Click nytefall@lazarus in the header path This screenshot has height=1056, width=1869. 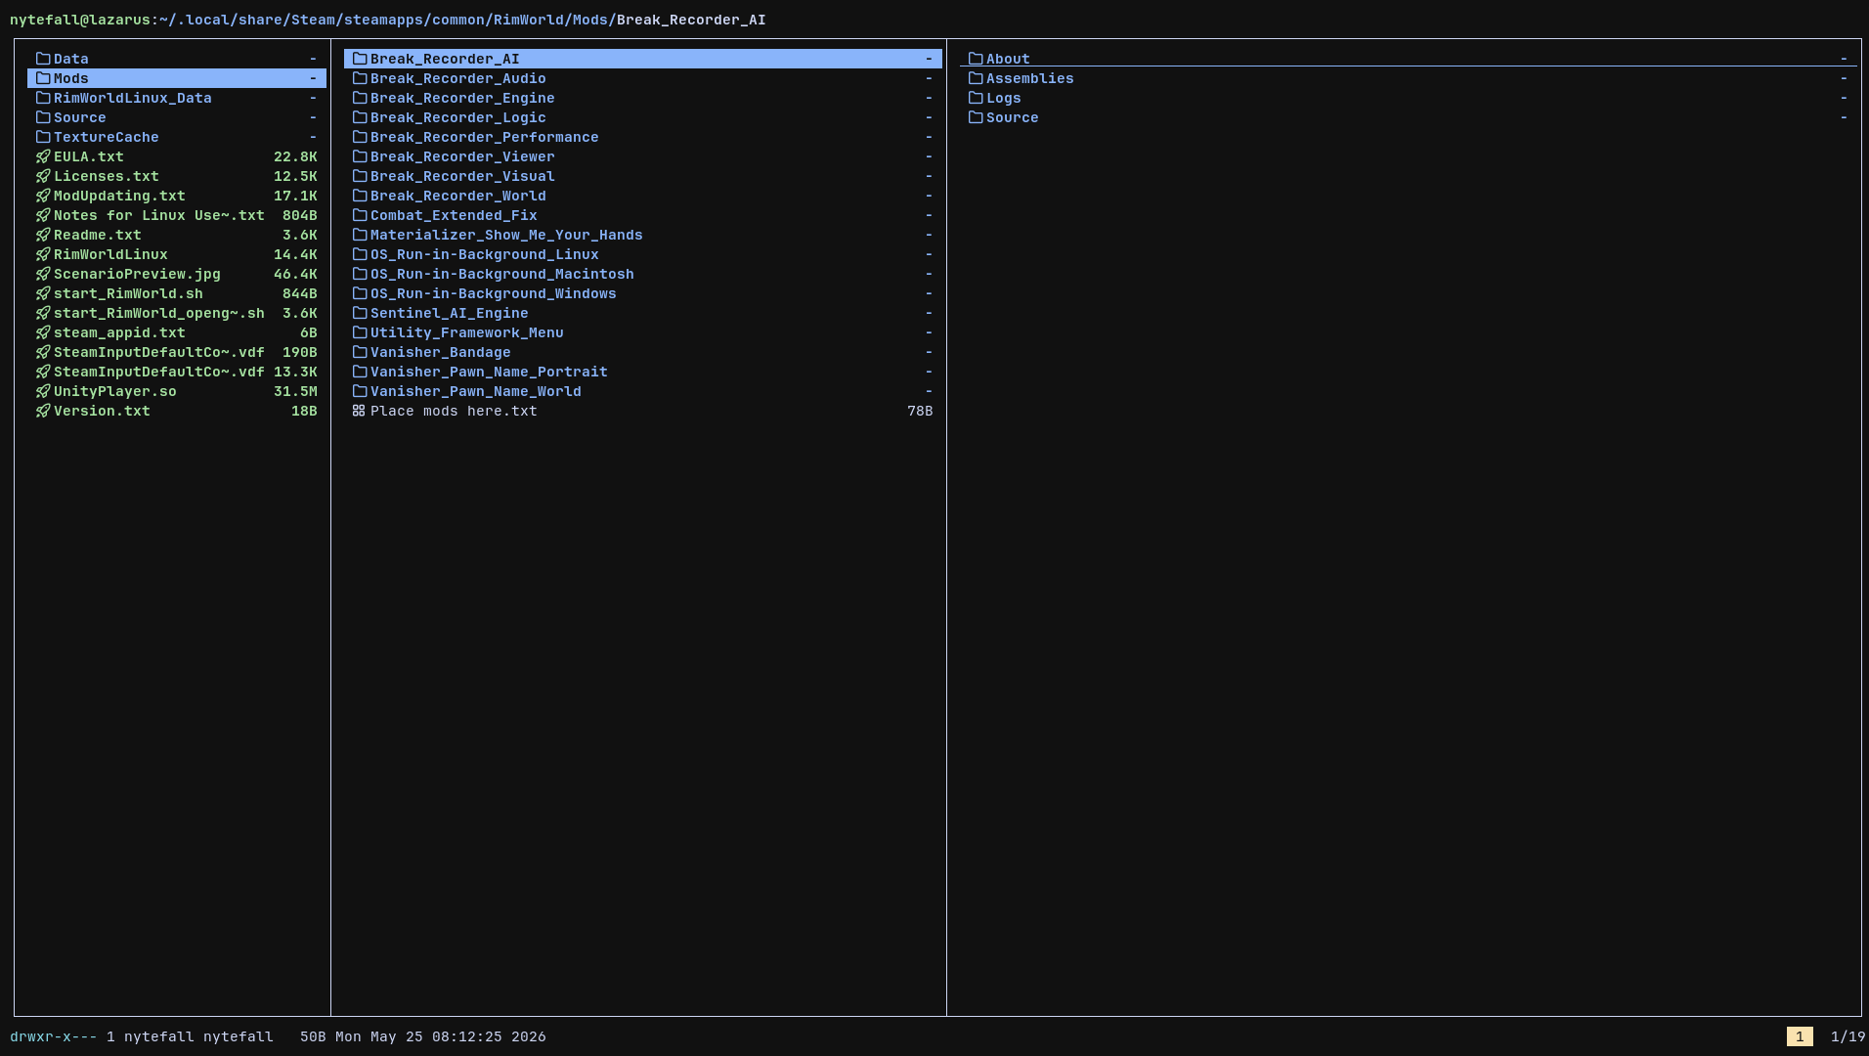click(80, 20)
